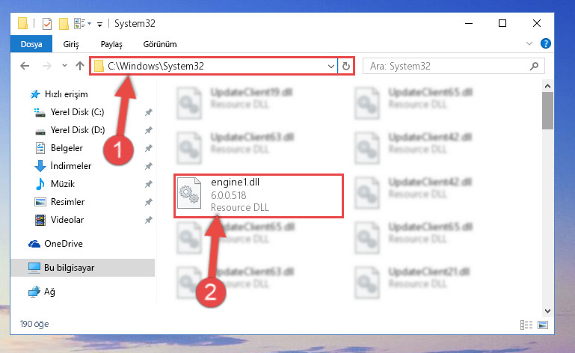
Task: Click the search magnifier icon
Action: pos(535,66)
